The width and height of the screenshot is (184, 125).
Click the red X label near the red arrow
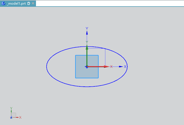point(111,67)
